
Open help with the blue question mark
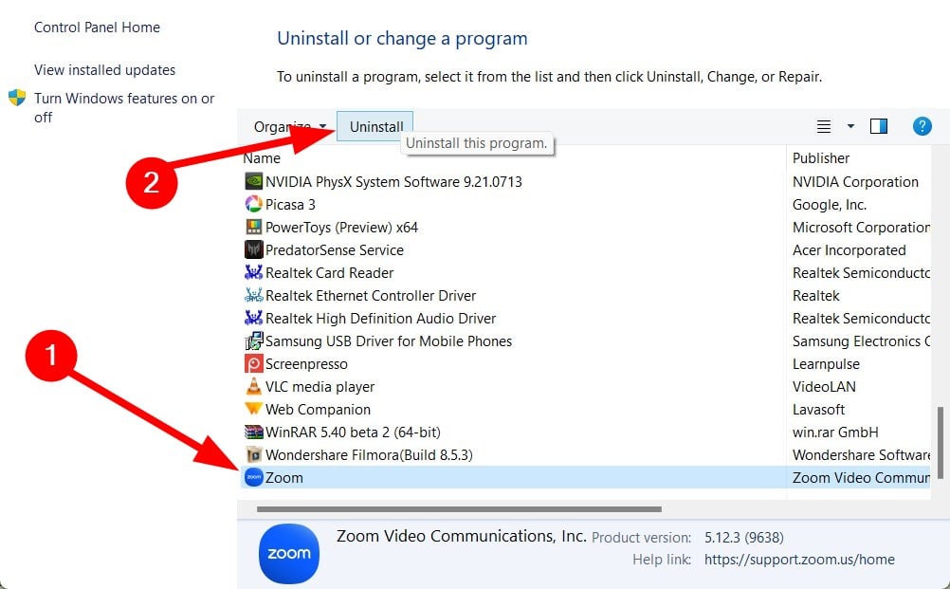pyautogui.click(x=922, y=126)
